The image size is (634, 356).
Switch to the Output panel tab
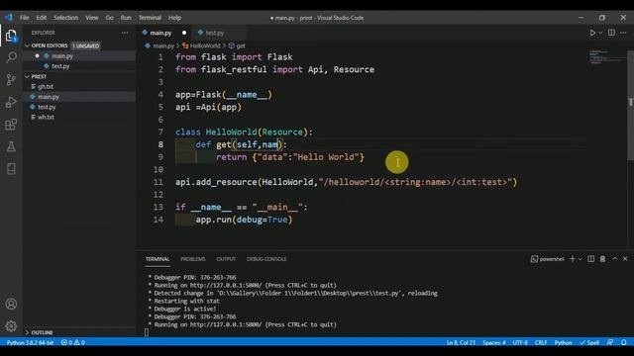point(226,259)
